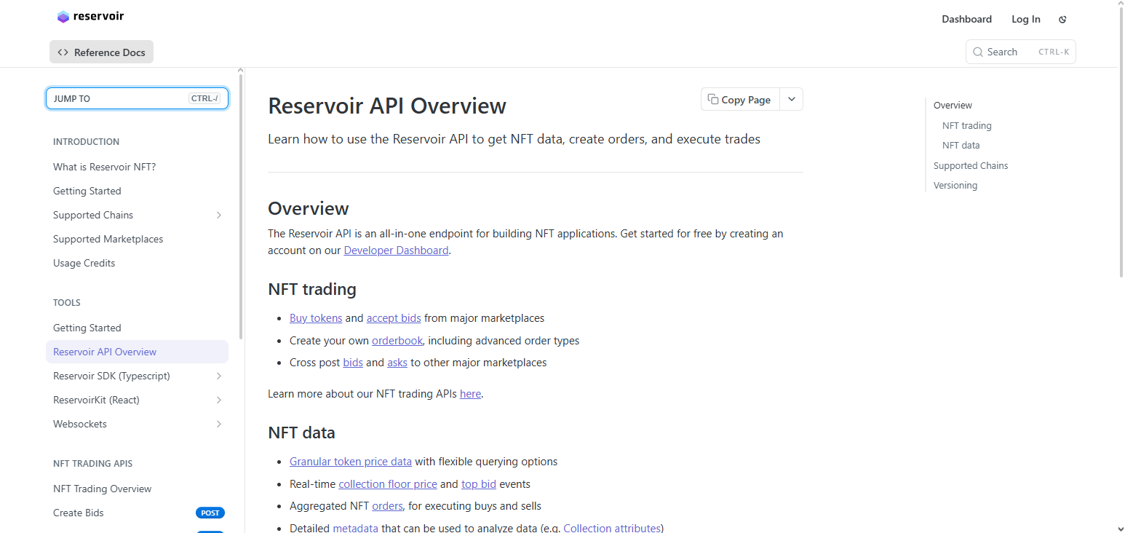
Task: Expand the Supported Chains chevron
Action: point(219,215)
